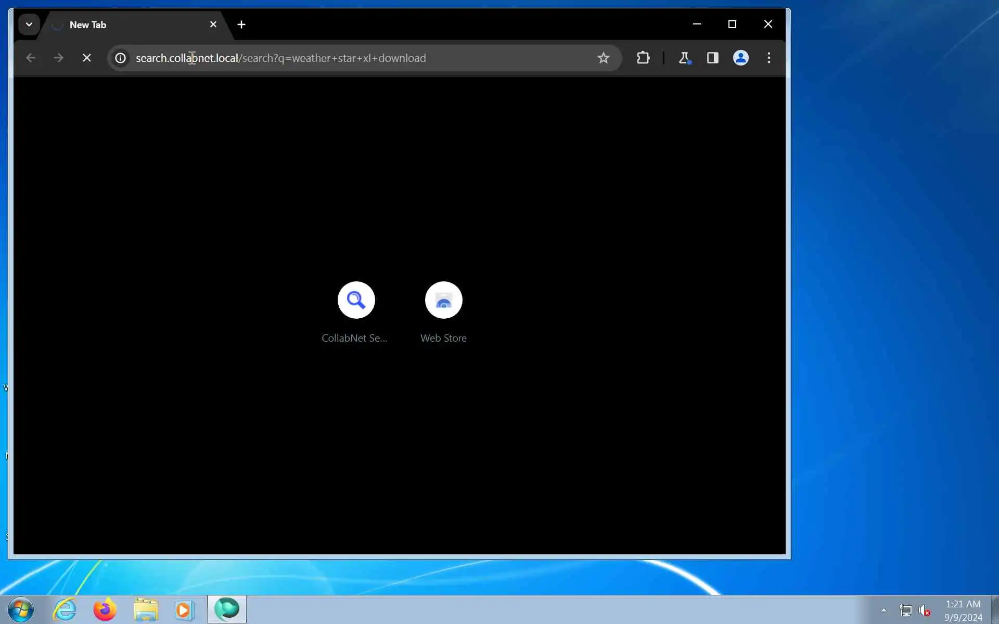
Task: Open Windows Start menu
Action: coord(21,609)
